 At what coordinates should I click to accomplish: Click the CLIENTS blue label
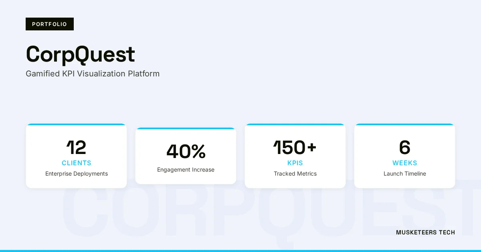(76, 163)
